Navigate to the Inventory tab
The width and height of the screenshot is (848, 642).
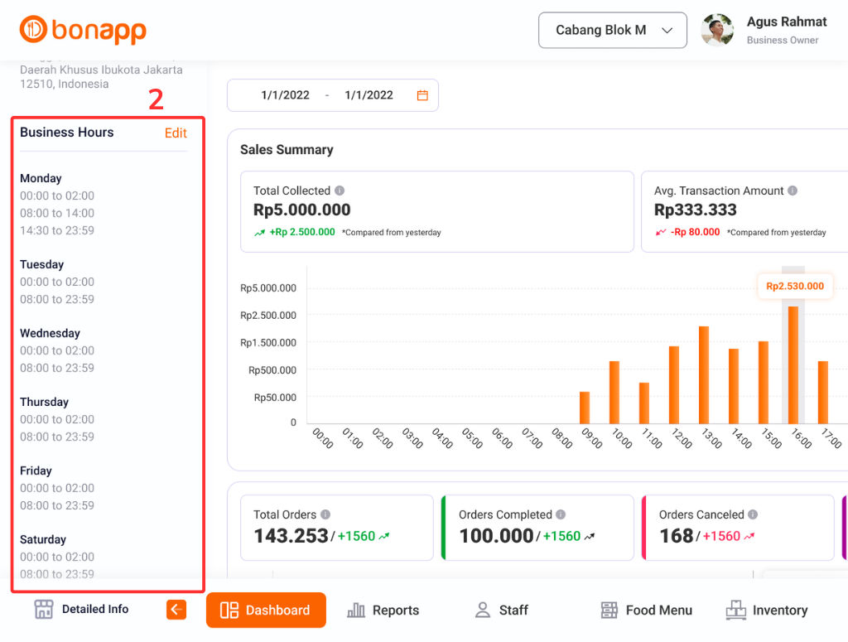click(766, 611)
